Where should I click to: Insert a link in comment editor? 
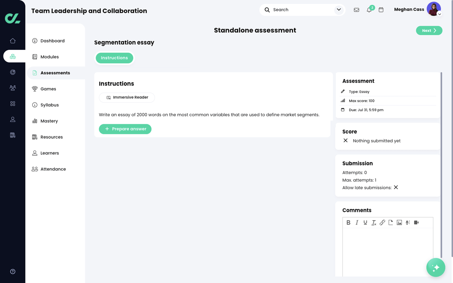[382, 222]
